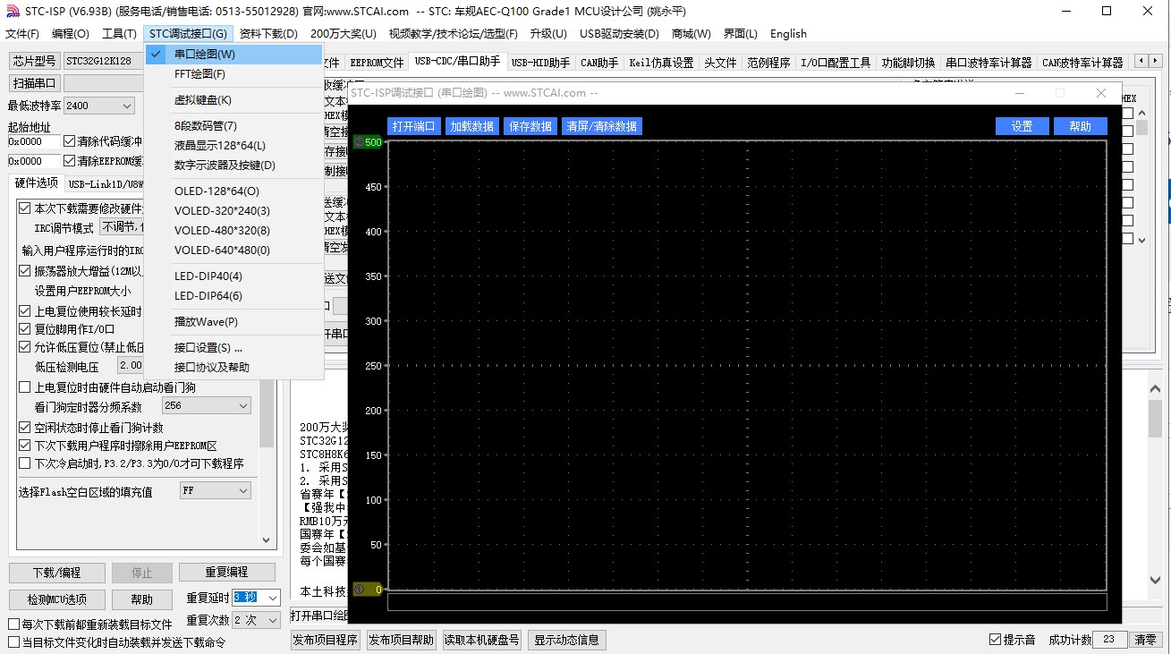Click the 清零 counter reset button
Image resolution: width=1171 pixels, height=654 pixels.
pos(1145,640)
